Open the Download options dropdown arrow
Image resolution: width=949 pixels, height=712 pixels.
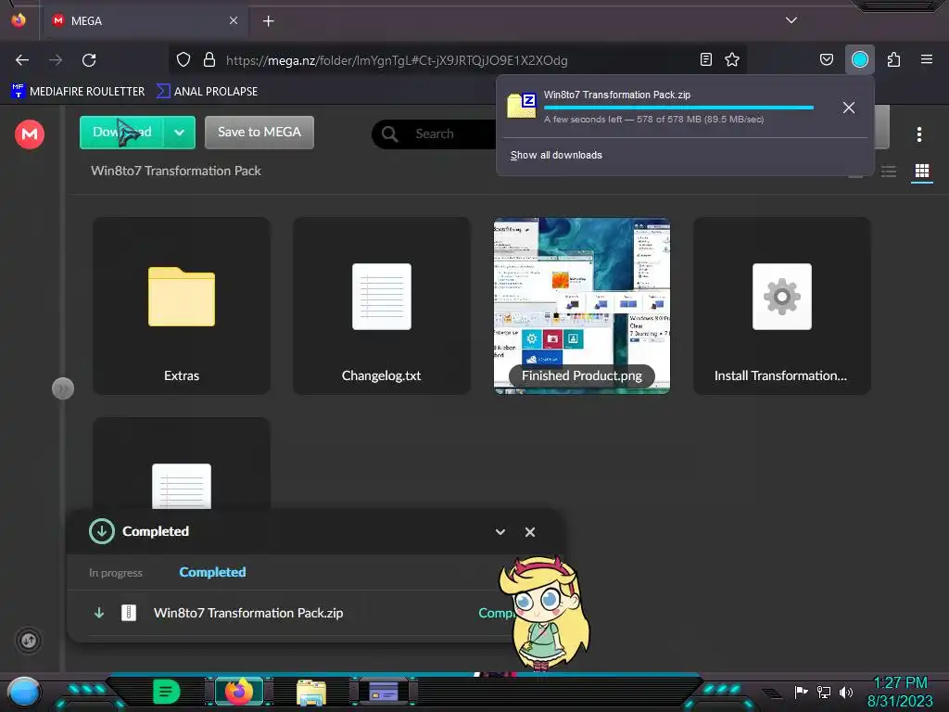click(x=179, y=132)
